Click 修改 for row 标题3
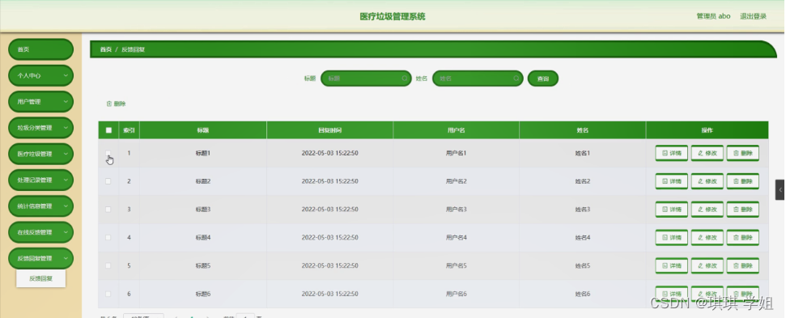The height and width of the screenshot is (318, 786). (707, 210)
